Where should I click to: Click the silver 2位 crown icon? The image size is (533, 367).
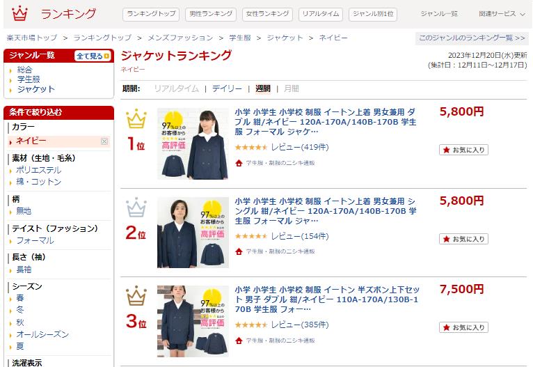136,207
